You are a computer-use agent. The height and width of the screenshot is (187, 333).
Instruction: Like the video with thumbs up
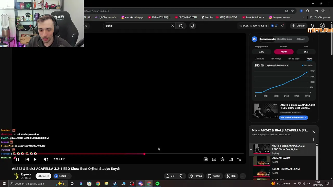170,176
